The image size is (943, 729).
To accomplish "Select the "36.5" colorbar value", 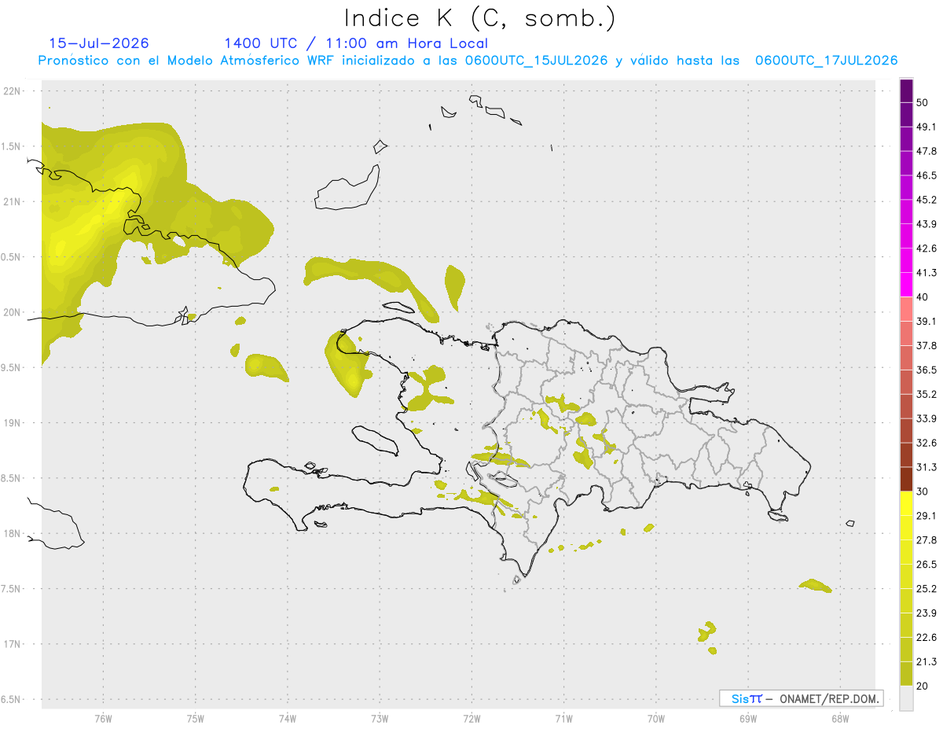I will point(926,370).
